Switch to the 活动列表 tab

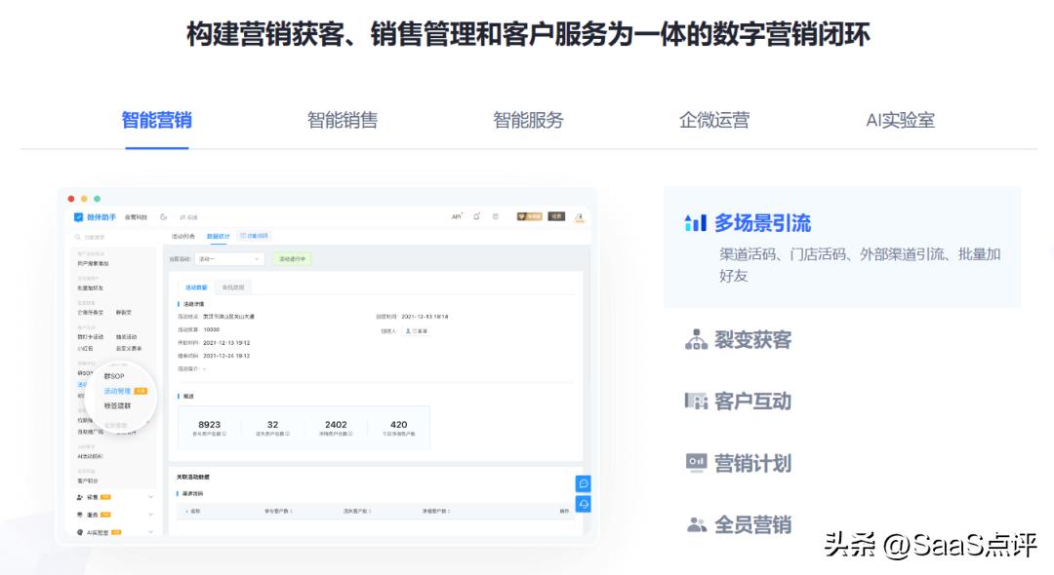[184, 236]
